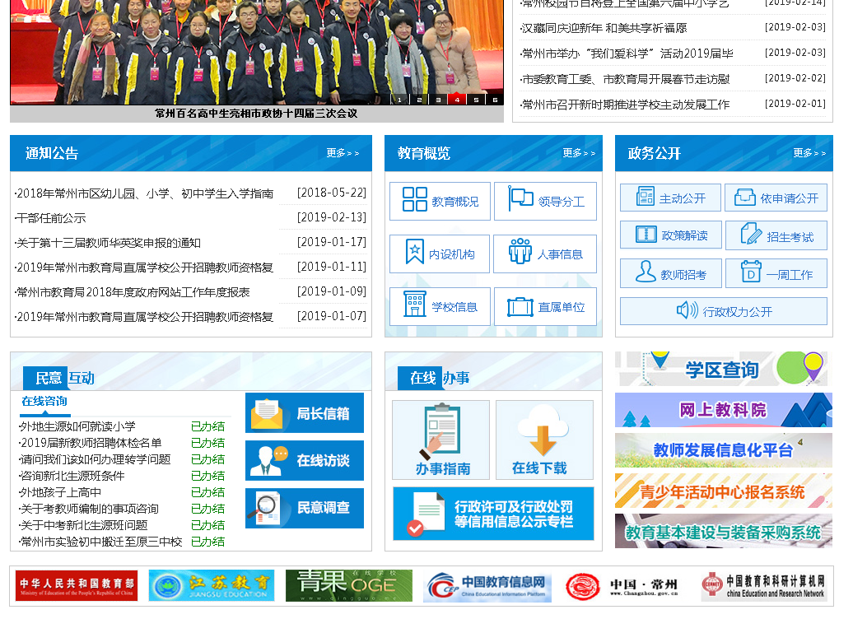The width and height of the screenshot is (853, 619).
Task: Open 关于第十三届教师华英奖申报的通知
Action: (x=108, y=243)
